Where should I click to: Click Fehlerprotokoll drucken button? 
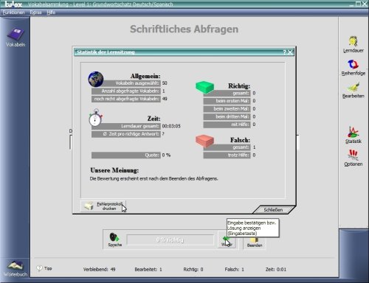point(103,206)
